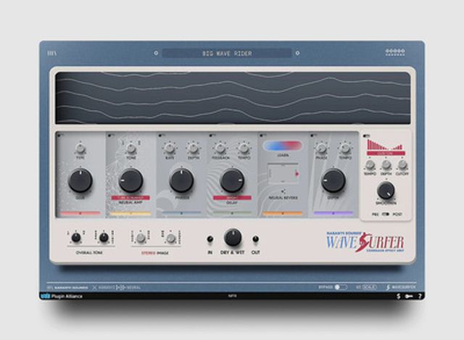
Task: Click the DEPTH knob in SMOOTHEN section
Action: (386, 165)
